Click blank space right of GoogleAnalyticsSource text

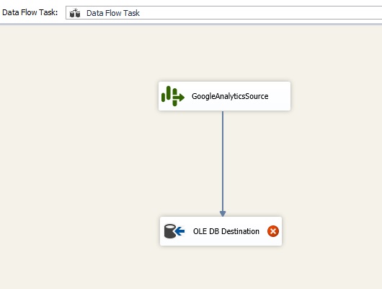pos(279,96)
